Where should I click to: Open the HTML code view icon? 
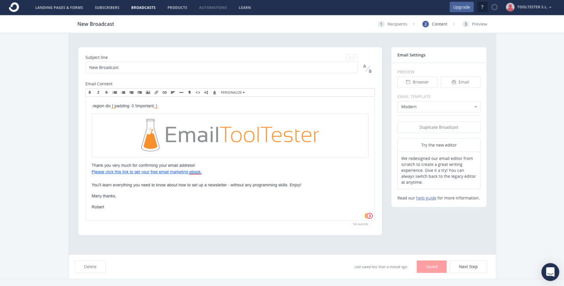click(x=198, y=93)
